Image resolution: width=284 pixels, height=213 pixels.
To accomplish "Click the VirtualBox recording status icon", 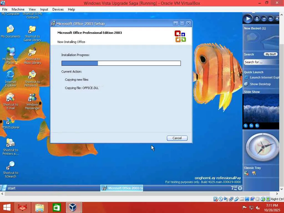I will [252, 199].
